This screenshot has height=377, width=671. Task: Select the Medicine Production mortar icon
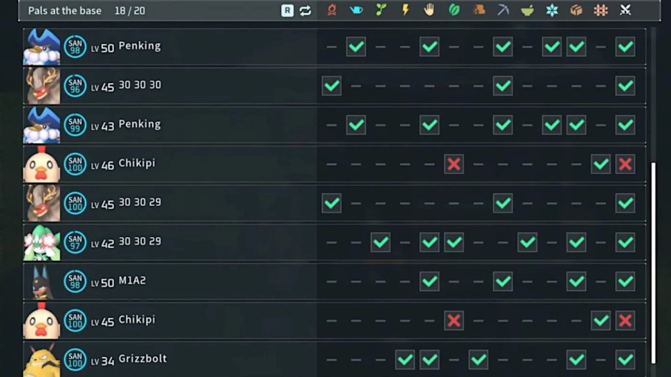point(528,10)
